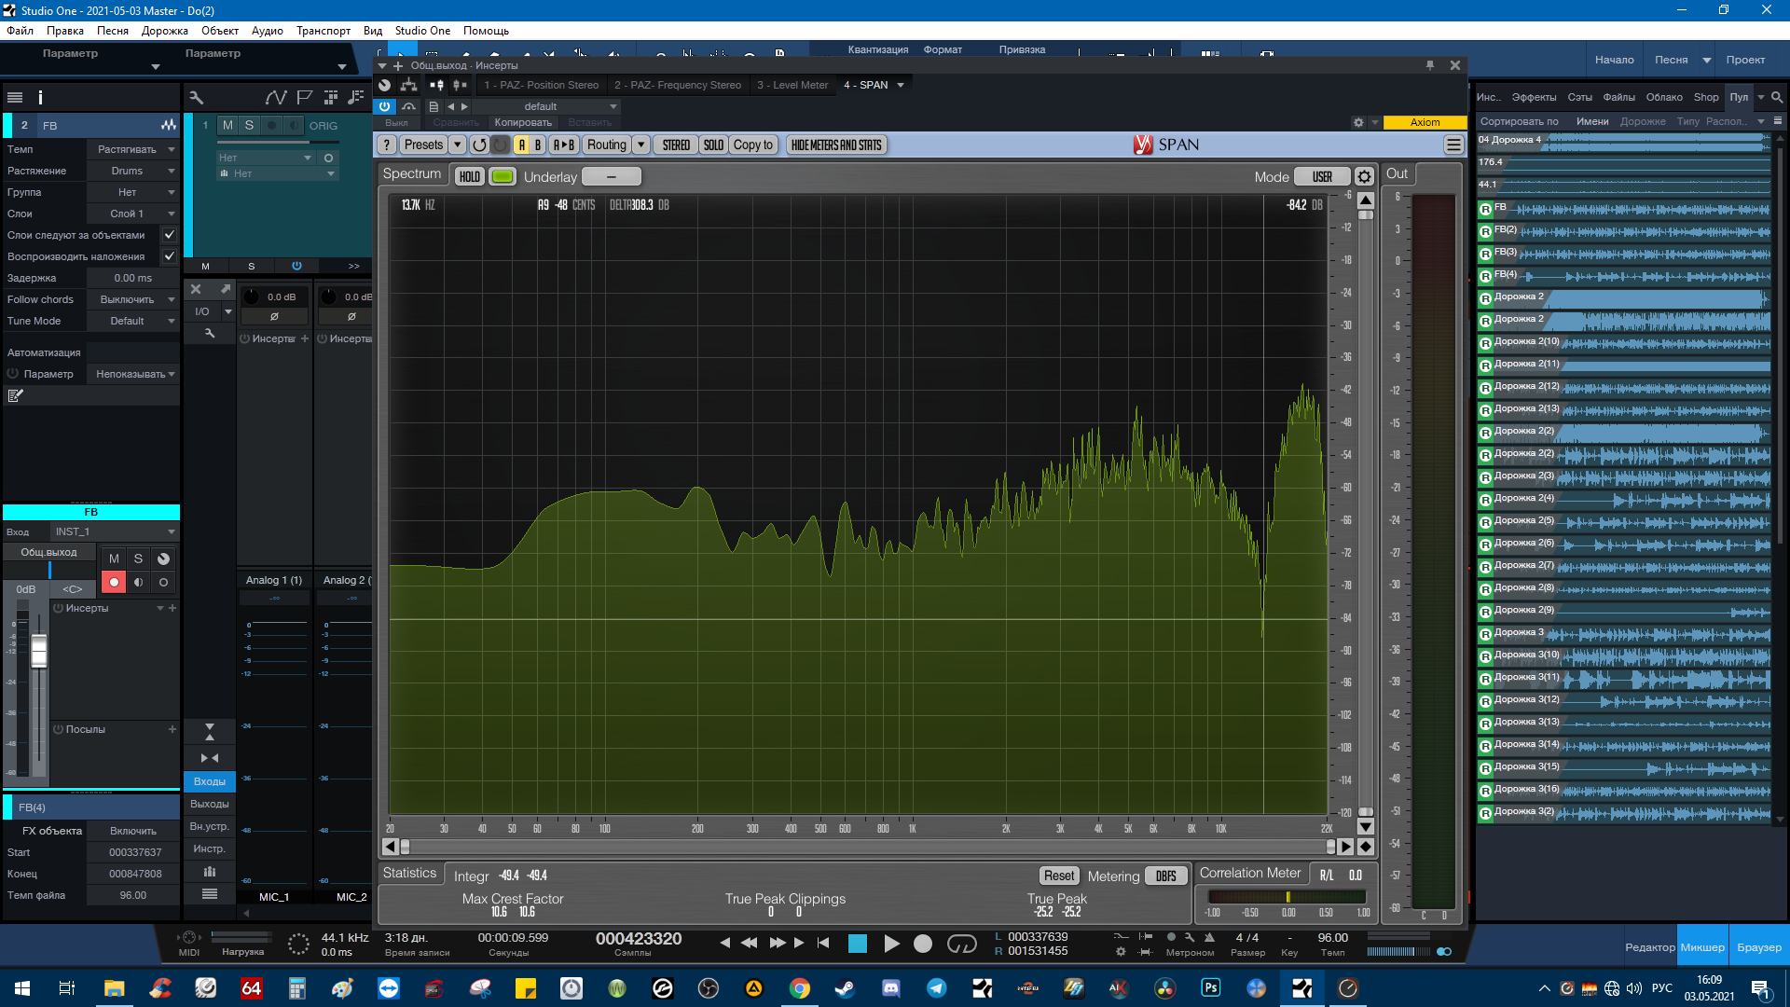
Task: Click the automation curve icon in track header
Action: pyautogui.click(x=276, y=97)
